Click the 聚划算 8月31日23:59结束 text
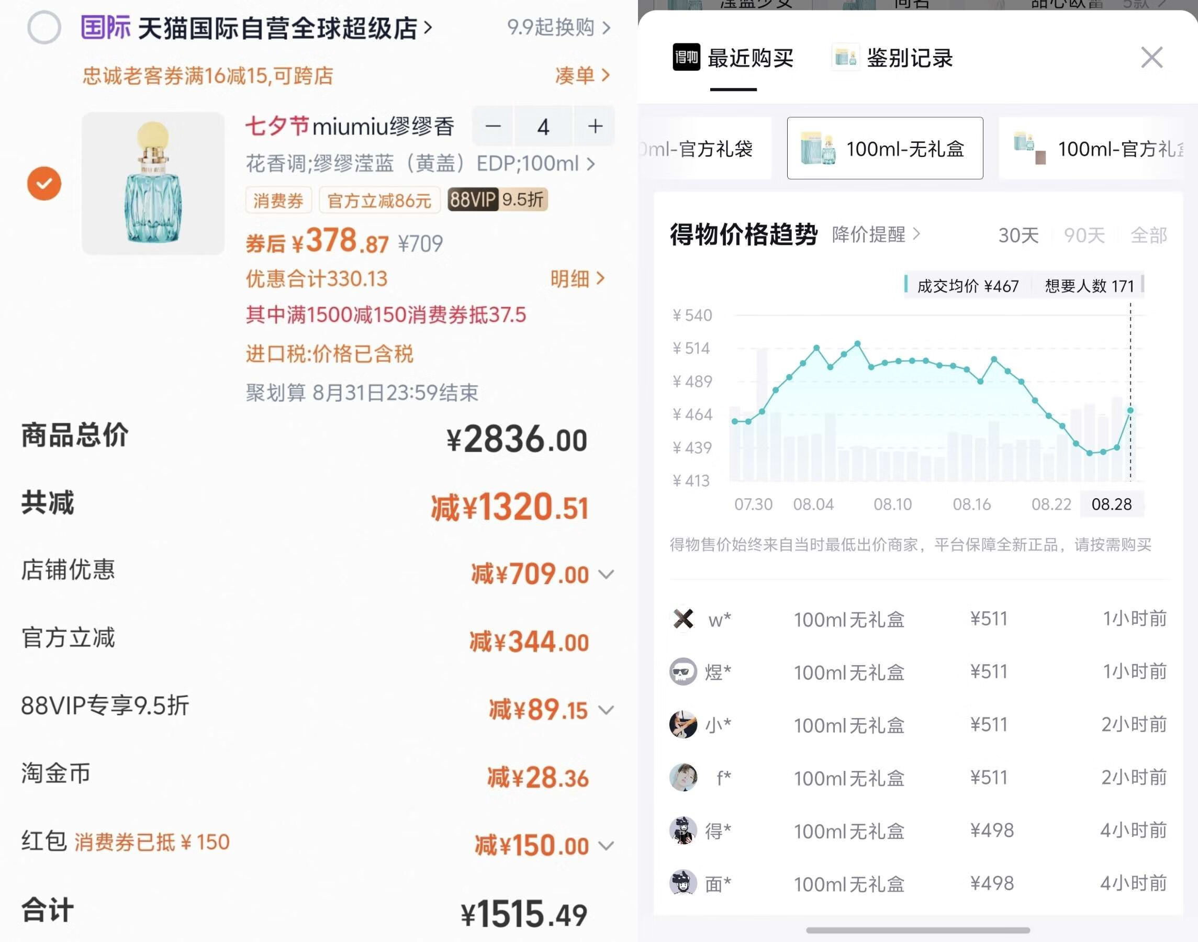1198x942 pixels. click(x=362, y=392)
